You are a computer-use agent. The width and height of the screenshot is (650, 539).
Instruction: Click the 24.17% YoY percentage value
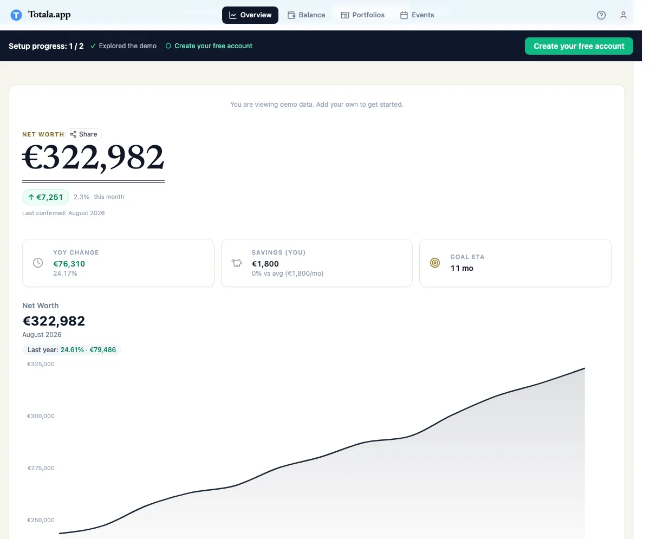pos(65,274)
